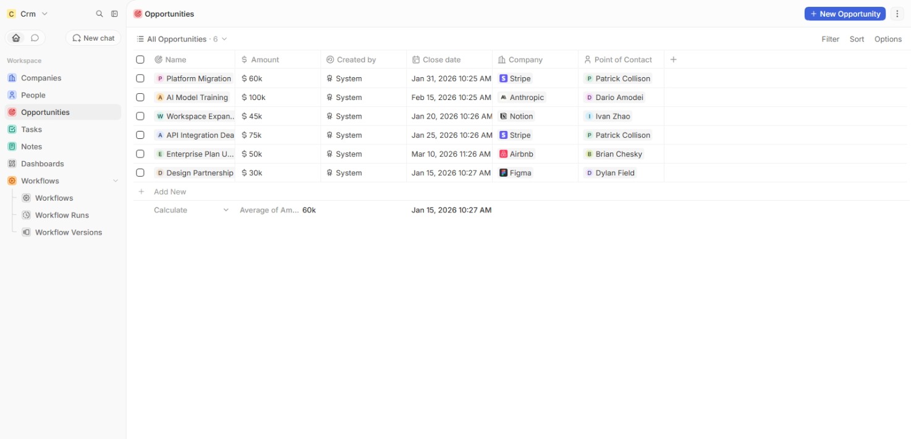Click the Stripe logo in Platform Migration row
911x439 pixels.
[x=503, y=78]
